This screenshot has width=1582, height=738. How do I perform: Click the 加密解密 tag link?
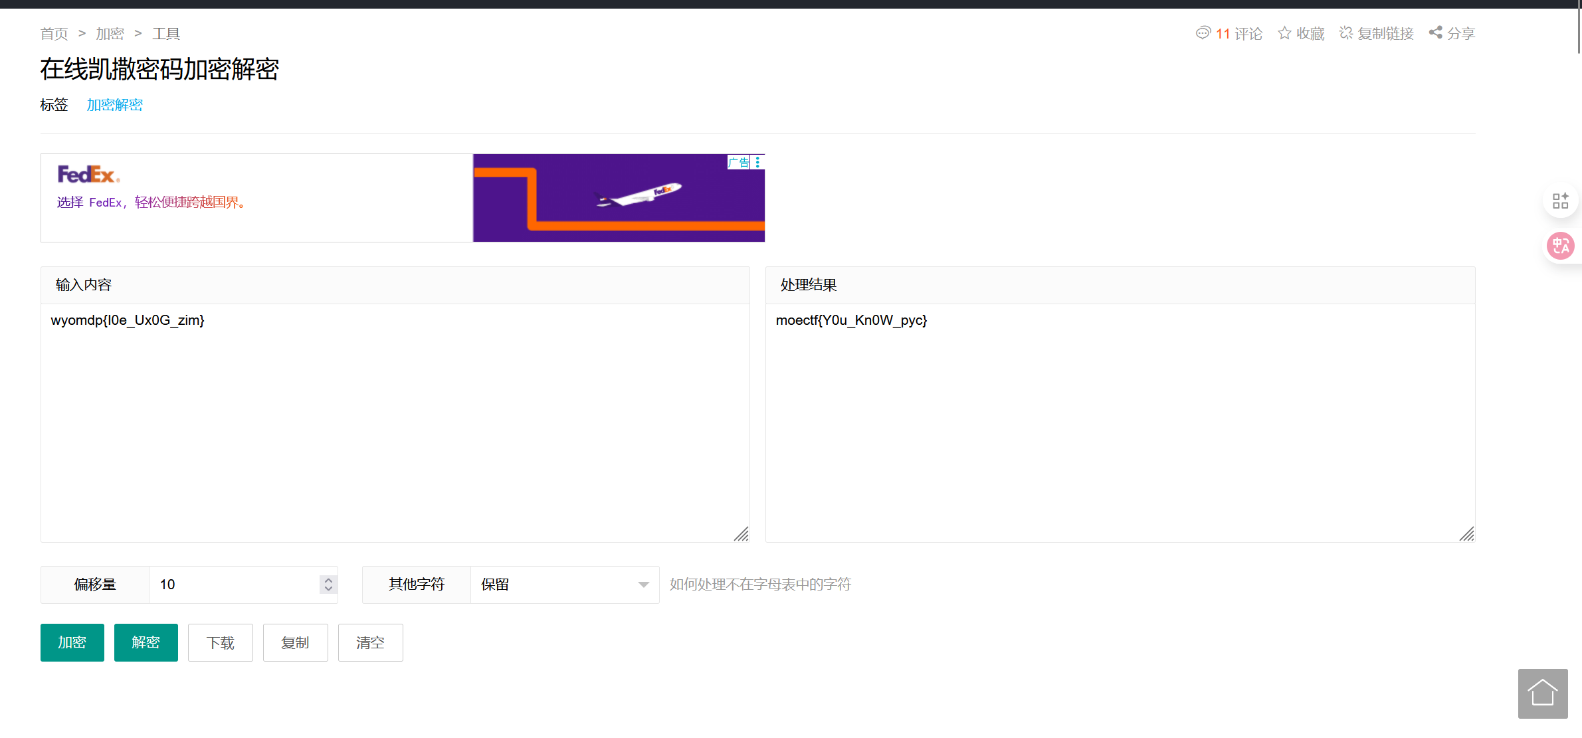(x=114, y=105)
